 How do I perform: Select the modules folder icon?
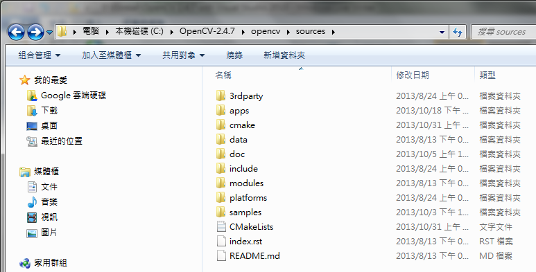pos(221,183)
